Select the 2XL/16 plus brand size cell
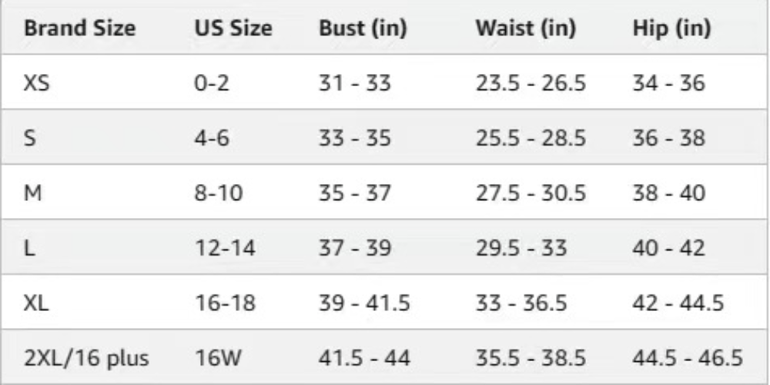This screenshot has width=770, height=385. 86,358
